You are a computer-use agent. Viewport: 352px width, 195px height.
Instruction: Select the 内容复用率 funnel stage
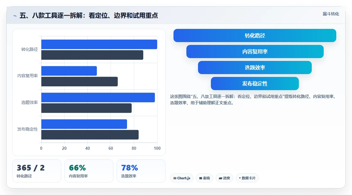[255, 51]
